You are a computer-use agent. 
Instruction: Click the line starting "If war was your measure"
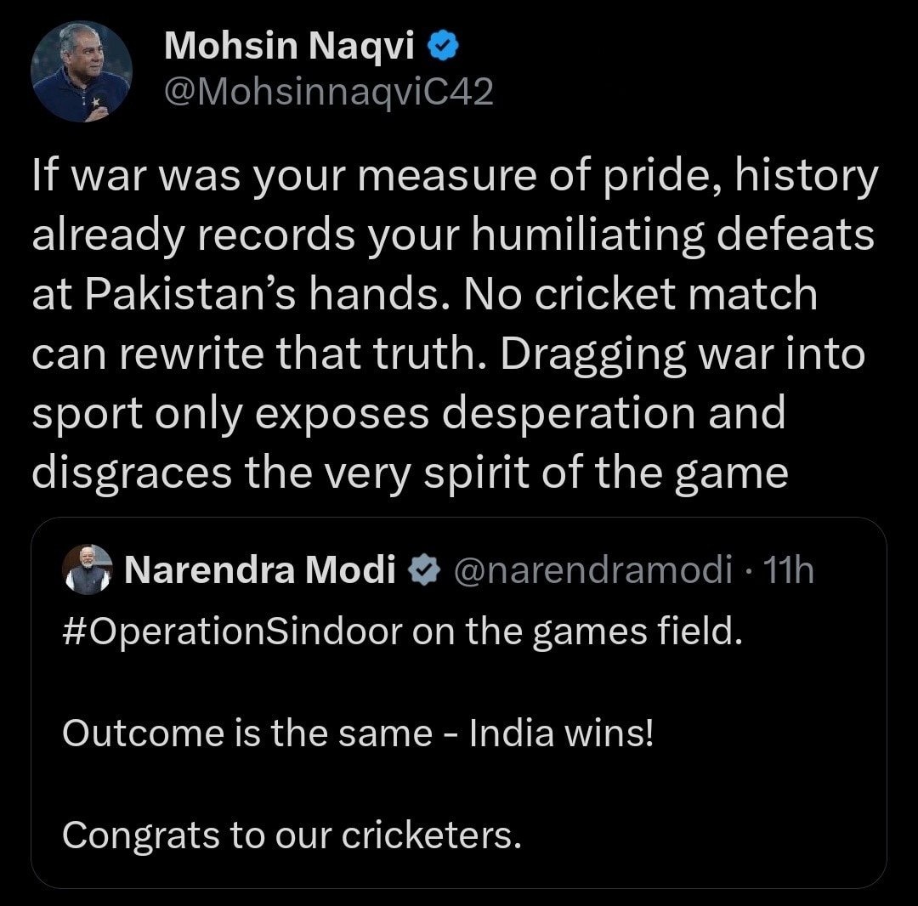(x=454, y=177)
